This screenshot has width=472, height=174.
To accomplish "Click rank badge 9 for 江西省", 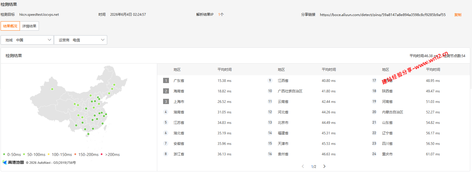I will pos(270,80).
